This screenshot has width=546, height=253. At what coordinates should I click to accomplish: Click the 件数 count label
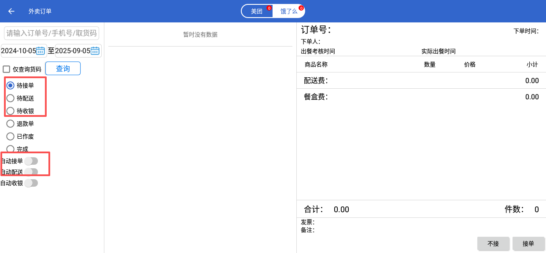(x=514, y=210)
